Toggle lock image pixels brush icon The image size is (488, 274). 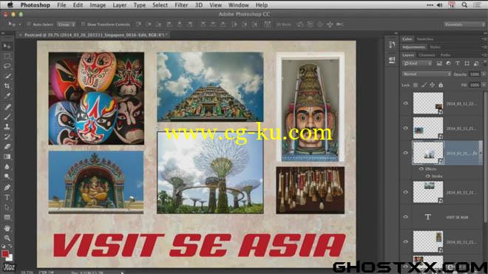pyautogui.click(x=424, y=85)
